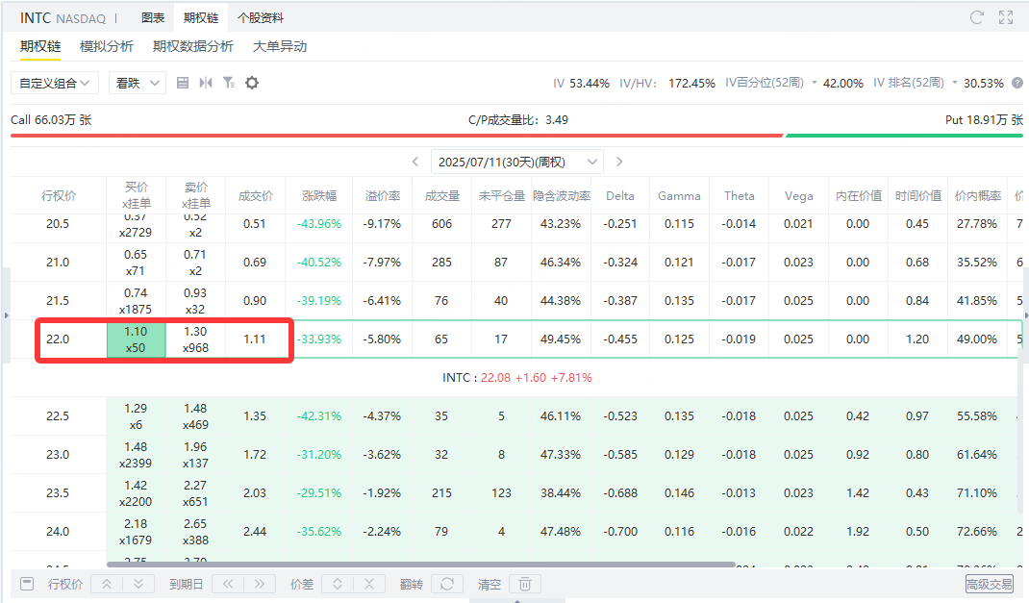
Task: Click the help question-mark icon near IV rank
Action: point(1017,83)
